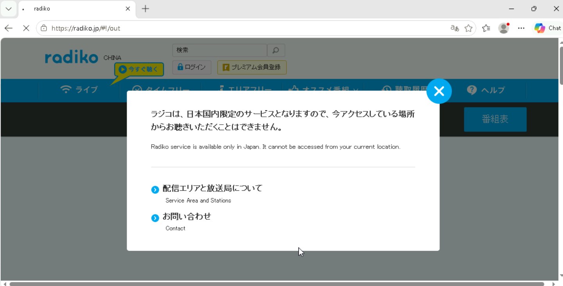This screenshot has width=563, height=286.
Task: Open the 配信エリアと放送局について link
Action: pyautogui.click(x=212, y=188)
